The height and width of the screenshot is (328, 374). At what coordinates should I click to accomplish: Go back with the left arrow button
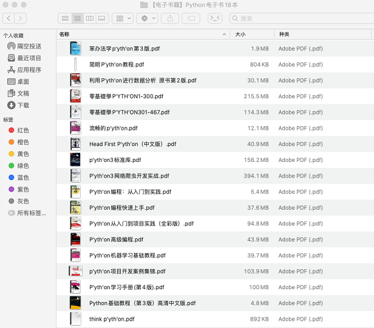(8, 18)
